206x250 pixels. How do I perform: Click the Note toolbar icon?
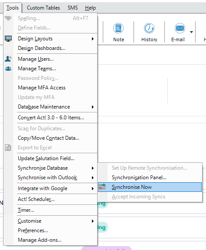pyautogui.click(x=118, y=28)
